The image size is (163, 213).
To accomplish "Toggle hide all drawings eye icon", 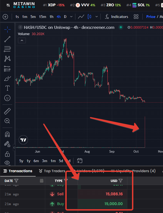I will click(7, 163).
